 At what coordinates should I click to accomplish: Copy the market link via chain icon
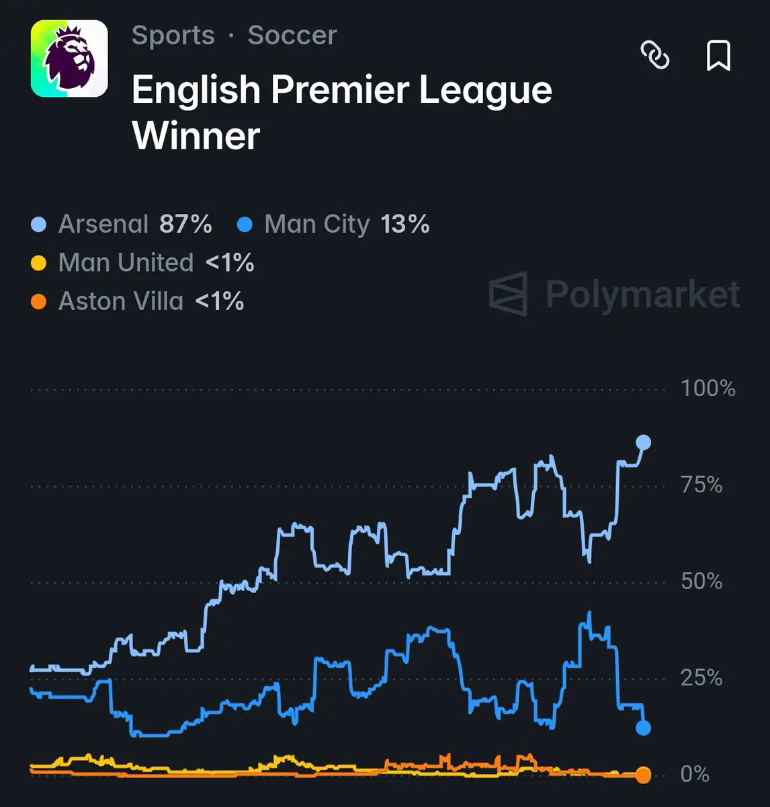pos(654,55)
